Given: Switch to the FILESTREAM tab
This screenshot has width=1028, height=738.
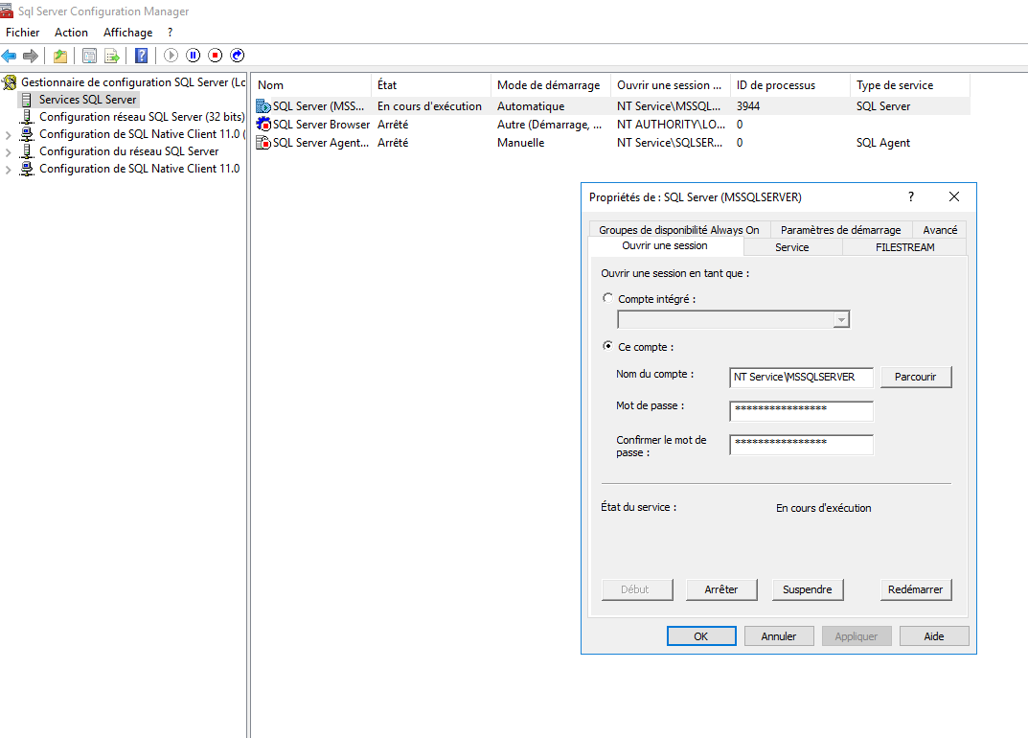Looking at the screenshot, I should [904, 247].
